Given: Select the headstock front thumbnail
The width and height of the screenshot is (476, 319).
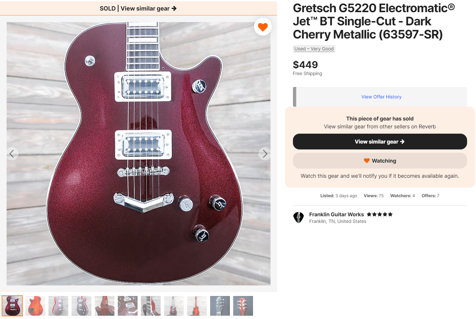Looking at the screenshot, I should (x=220, y=306).
